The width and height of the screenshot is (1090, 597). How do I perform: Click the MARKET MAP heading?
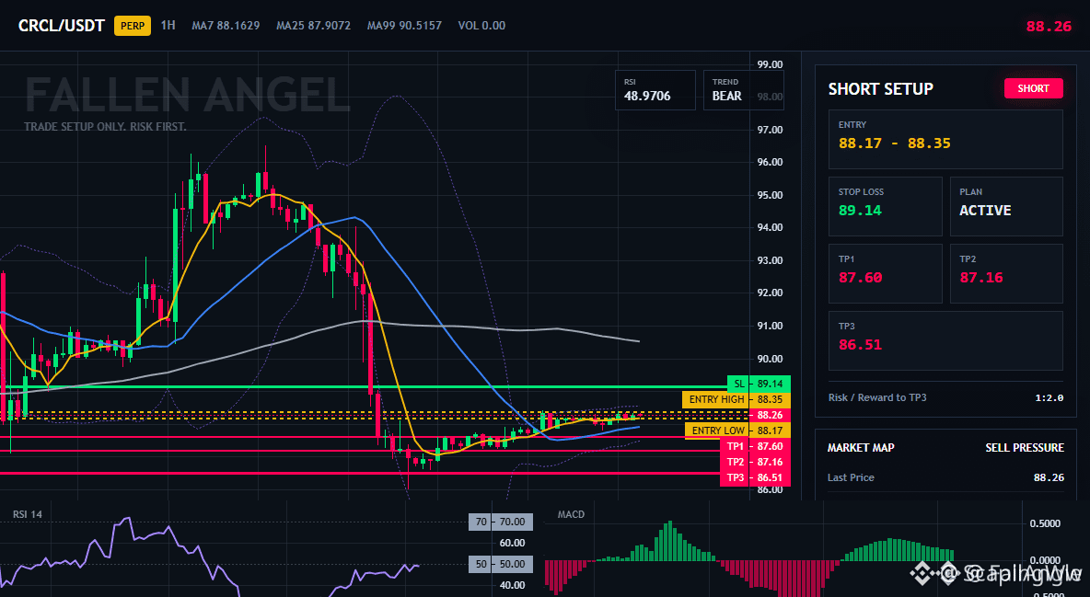[x=861, y=448]
